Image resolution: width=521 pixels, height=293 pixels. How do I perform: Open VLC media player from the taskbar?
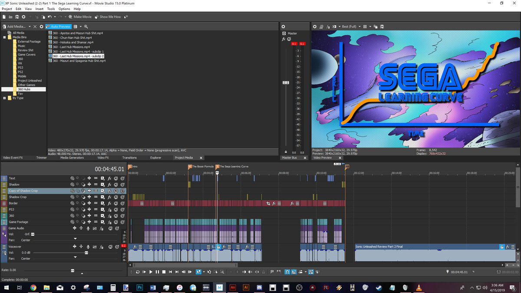click(x=418, y=287)
